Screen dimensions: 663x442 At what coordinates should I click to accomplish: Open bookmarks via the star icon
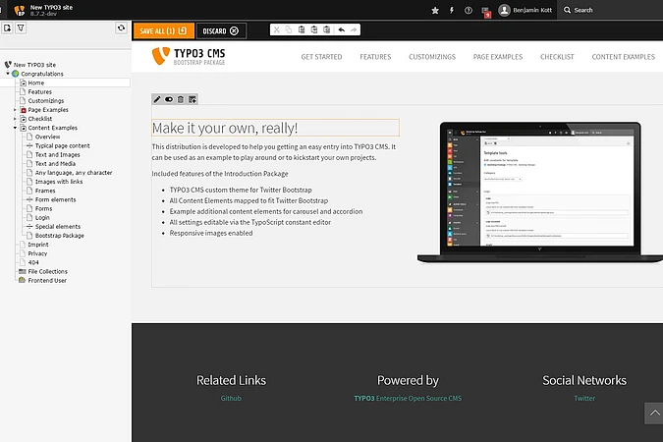[x=436, y=10]
